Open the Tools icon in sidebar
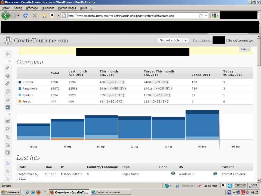The image size is (261, 196). point(8,144)
